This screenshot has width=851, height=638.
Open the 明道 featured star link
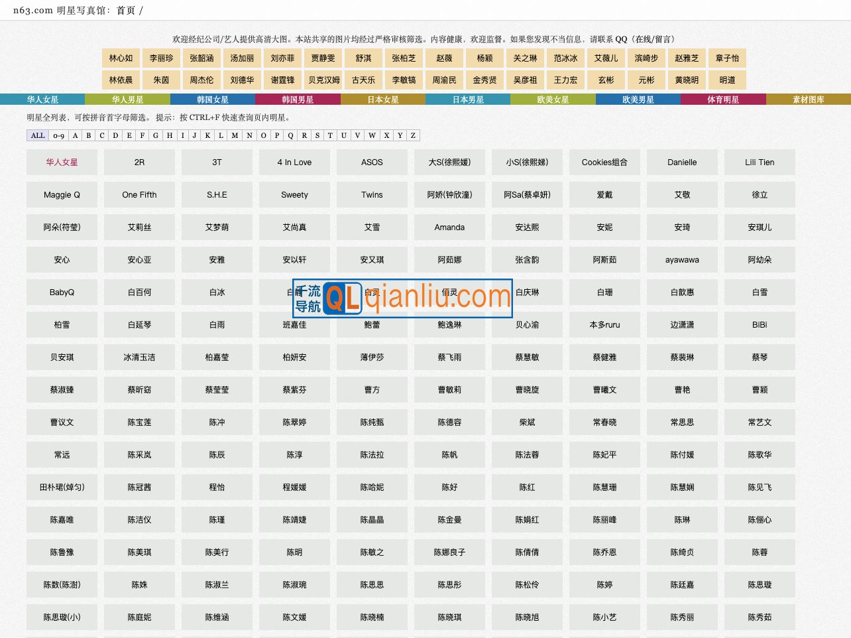click(x=728, y=80)
